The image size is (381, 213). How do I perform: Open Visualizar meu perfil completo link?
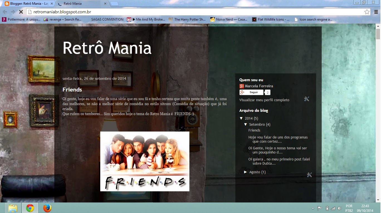pos(264,100)
